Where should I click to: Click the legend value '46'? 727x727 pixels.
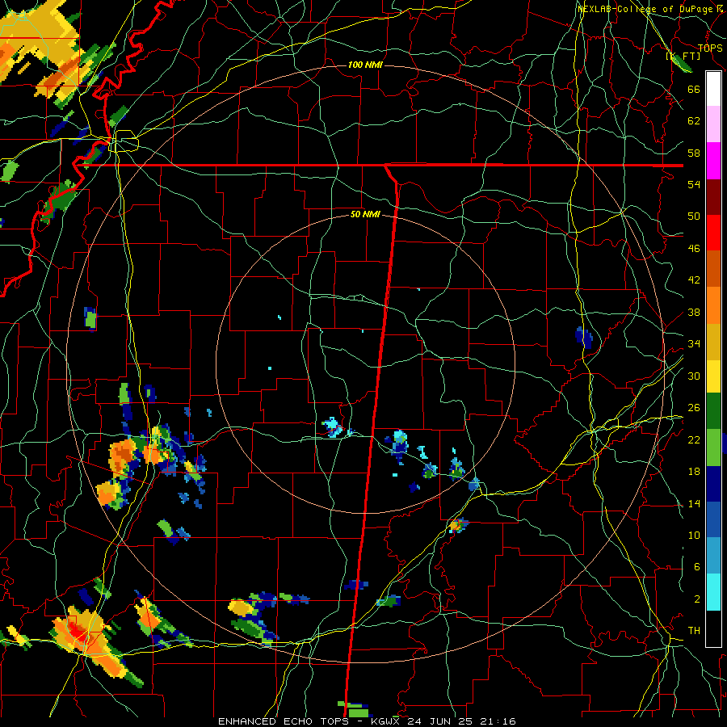[694, 248]
